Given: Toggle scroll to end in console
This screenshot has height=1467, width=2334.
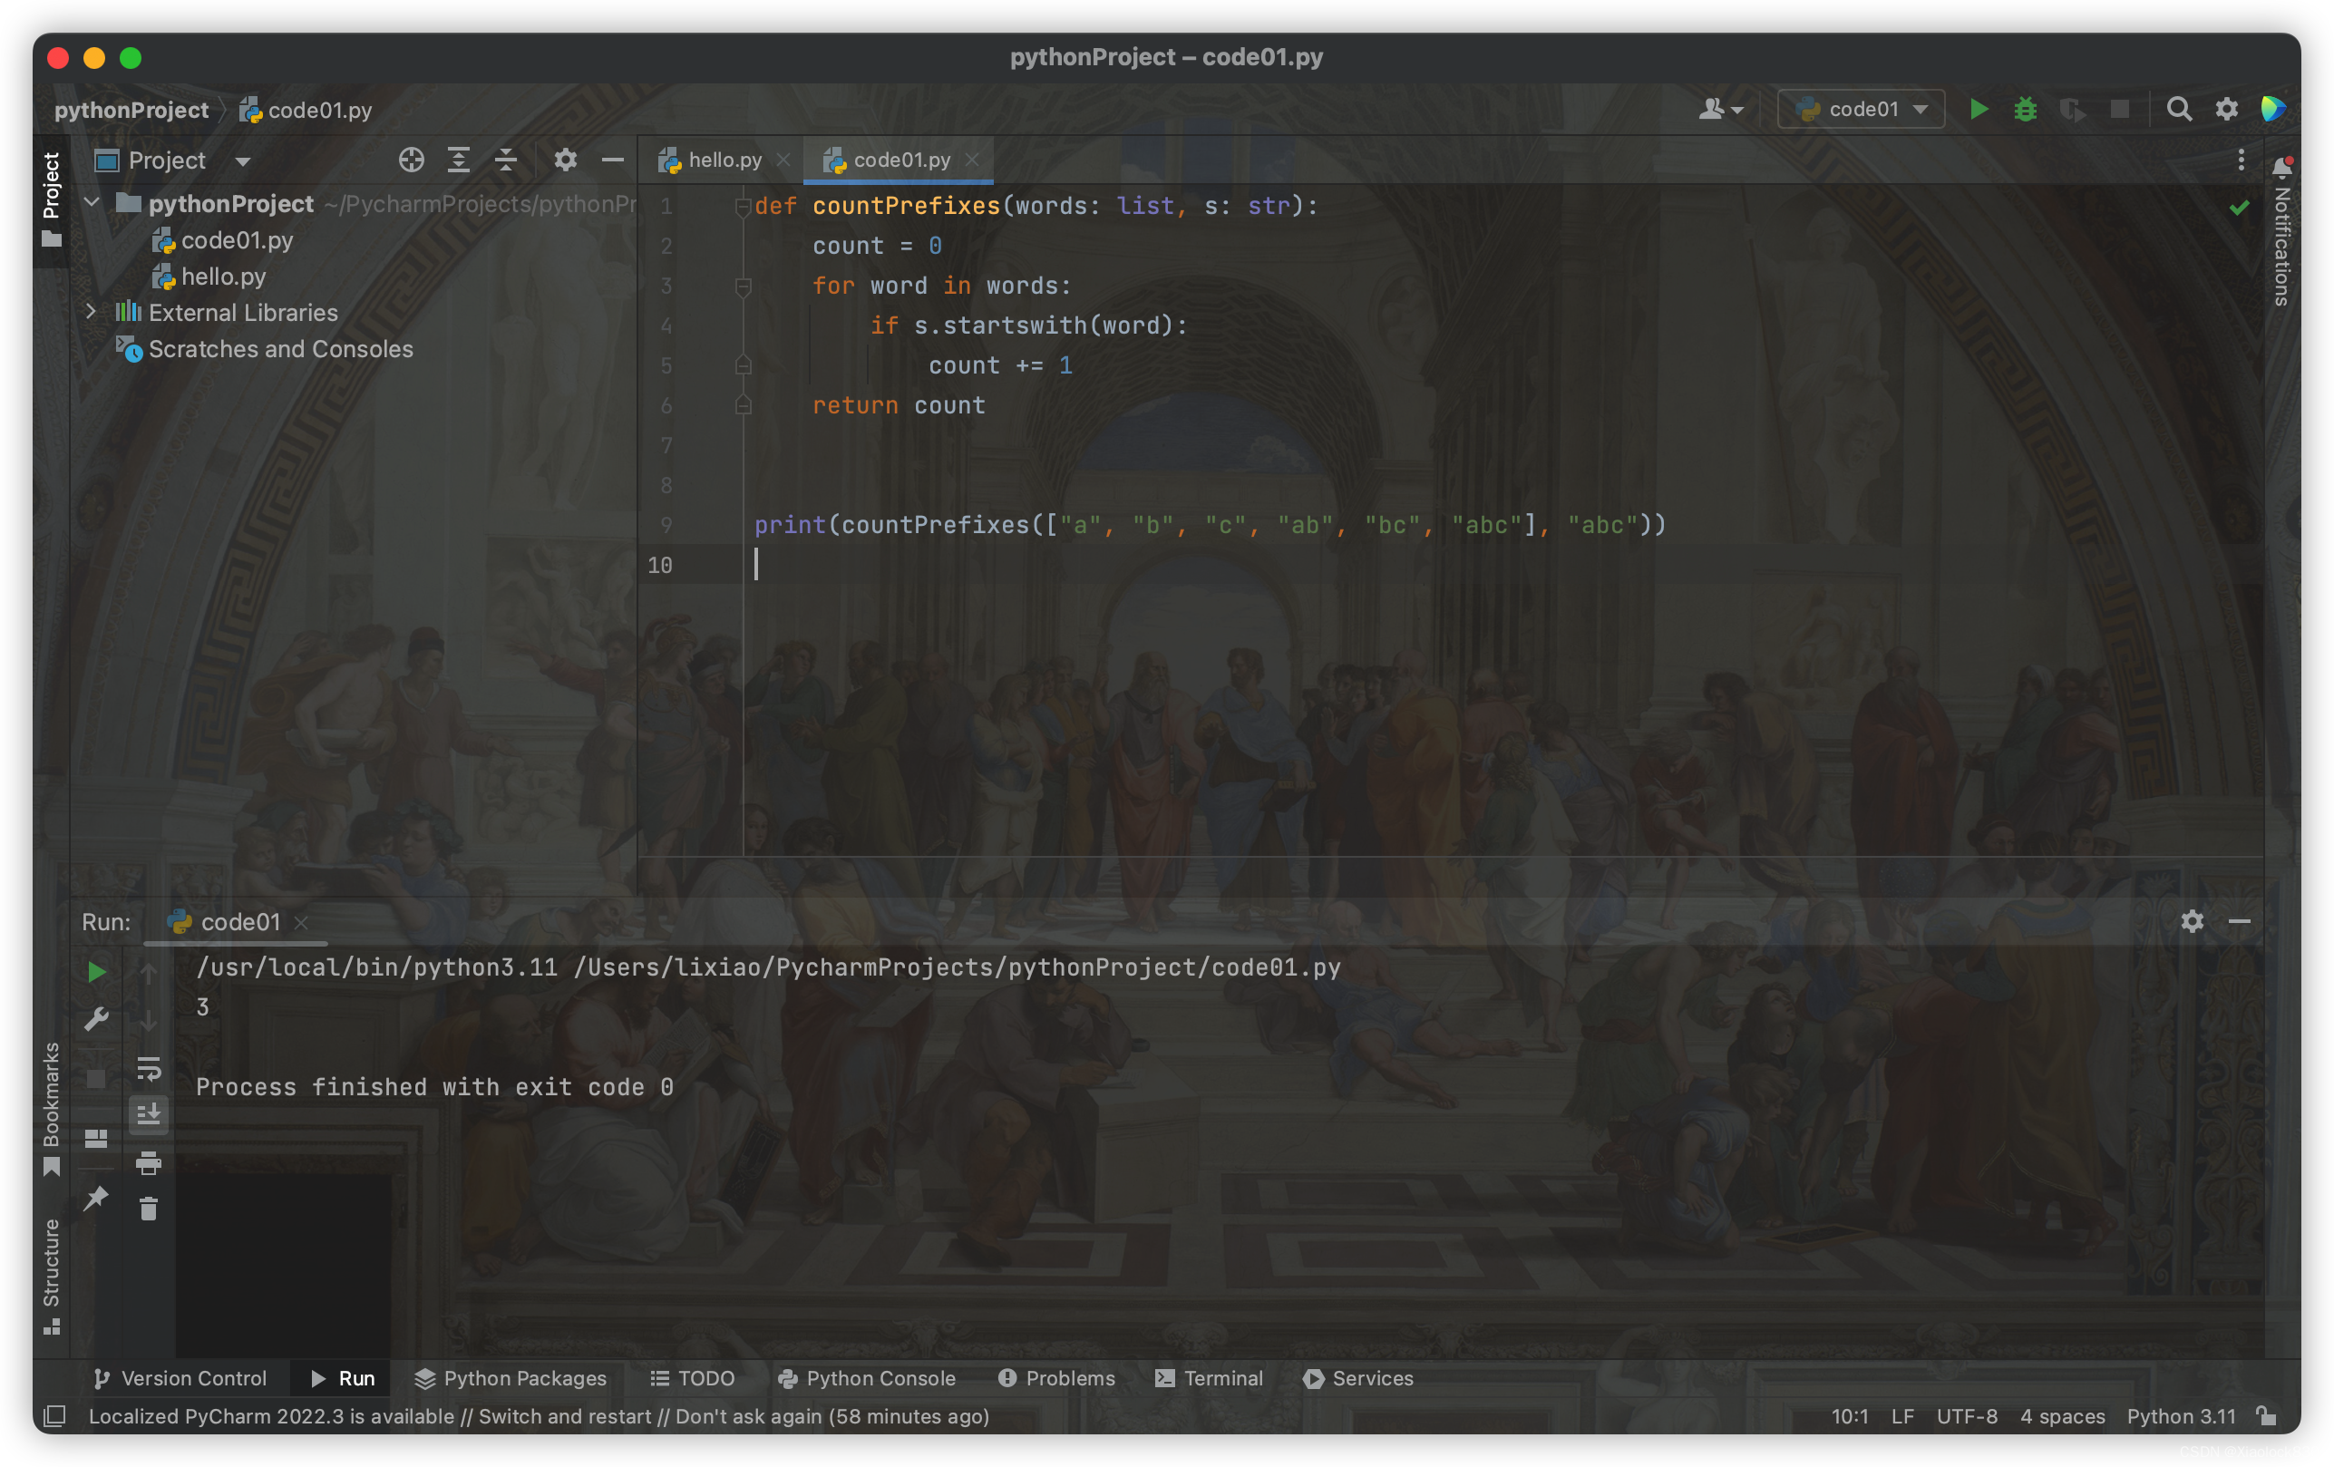Looking at the screenshot, I should click(x=149, y=1114).
